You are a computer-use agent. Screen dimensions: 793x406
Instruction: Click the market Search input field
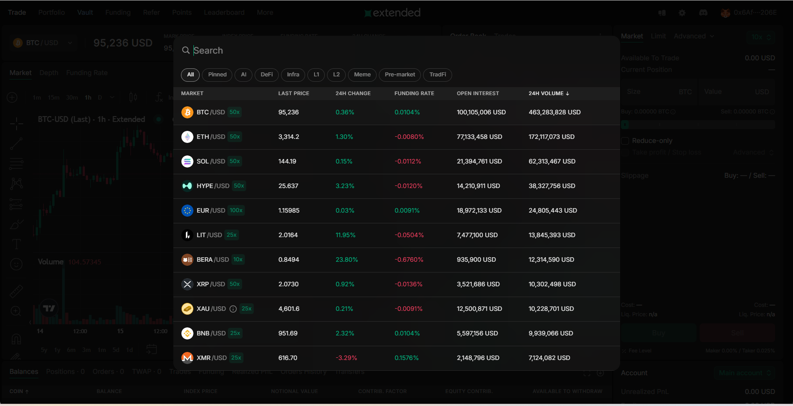[313, 50]
